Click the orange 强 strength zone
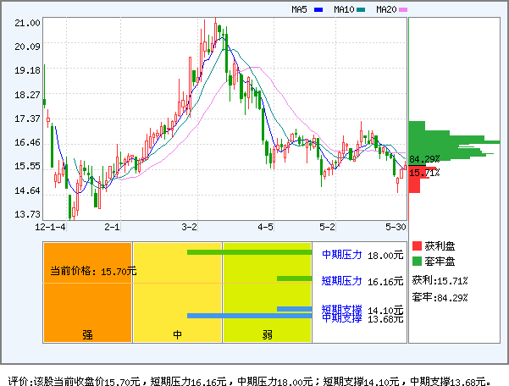 (87, 334)
